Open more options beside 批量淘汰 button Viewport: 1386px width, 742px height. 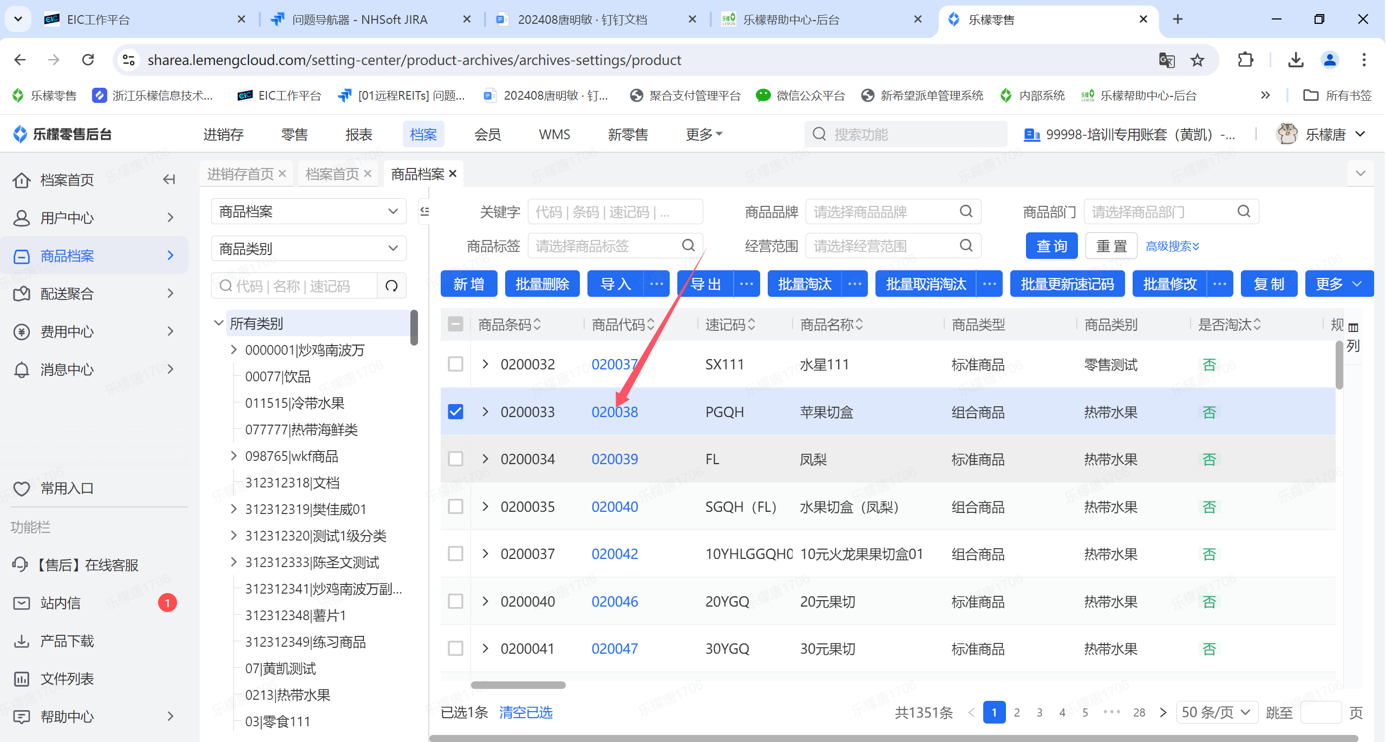(x=855, y=284)
